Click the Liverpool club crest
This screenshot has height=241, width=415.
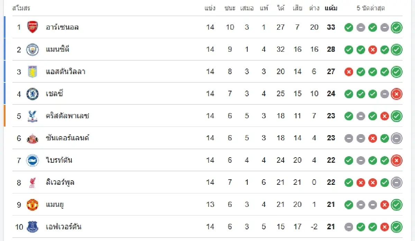tap(33, 182)
